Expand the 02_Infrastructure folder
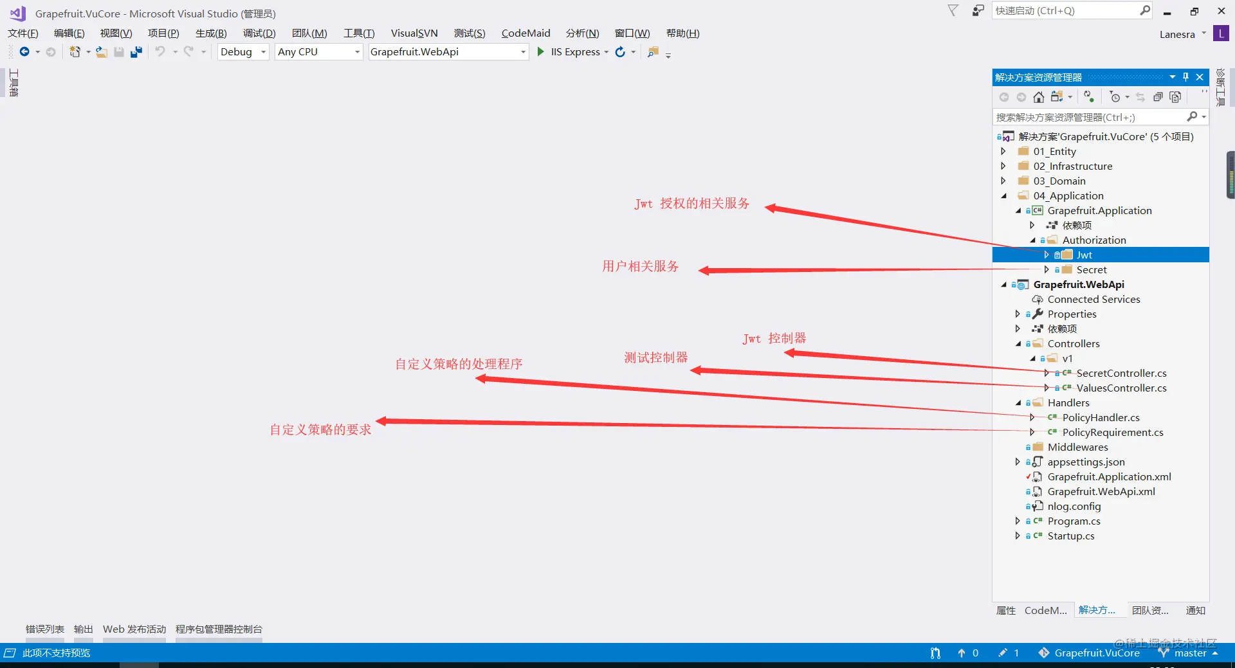1235x668 pixels. pyautogui.click(x=1003, y=167)
